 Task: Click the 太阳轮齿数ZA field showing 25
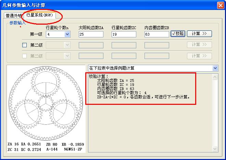91,34
